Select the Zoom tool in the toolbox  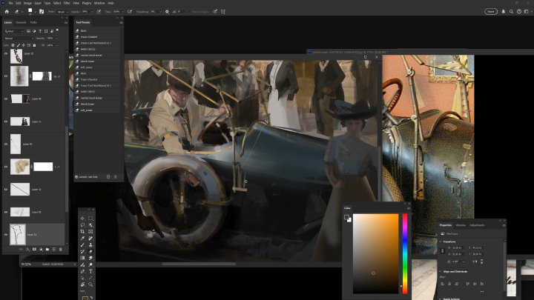click(x=90, y=284)
